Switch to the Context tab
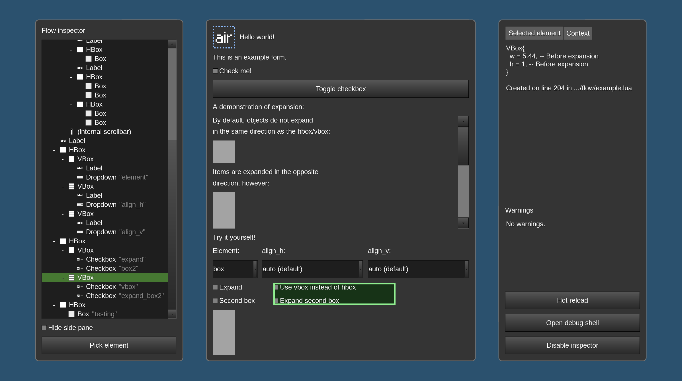The image size is (682, 381). pos(577,33)
